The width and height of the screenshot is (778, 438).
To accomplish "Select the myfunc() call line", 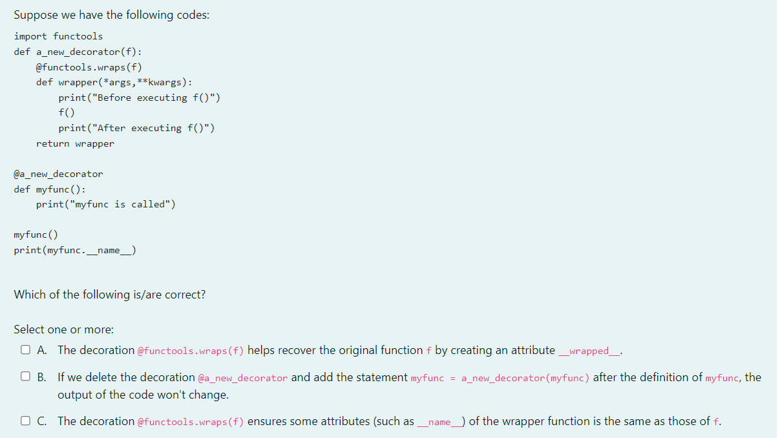I will coord(34,235).
